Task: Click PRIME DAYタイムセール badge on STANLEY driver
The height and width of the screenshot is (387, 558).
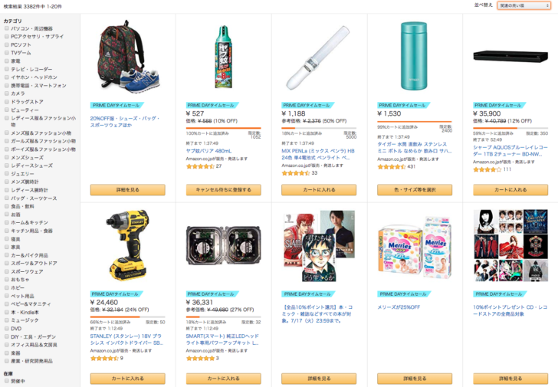Action: [117, 294]
